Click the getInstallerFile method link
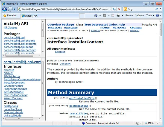This screenshot has width=164, height=127. (x=82, y=98)
